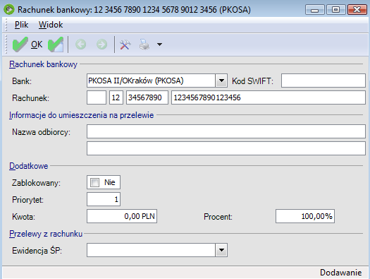370x279 pixels.
Task: Open the tools hammer-and-wrench icon
Action: point(125,44)
